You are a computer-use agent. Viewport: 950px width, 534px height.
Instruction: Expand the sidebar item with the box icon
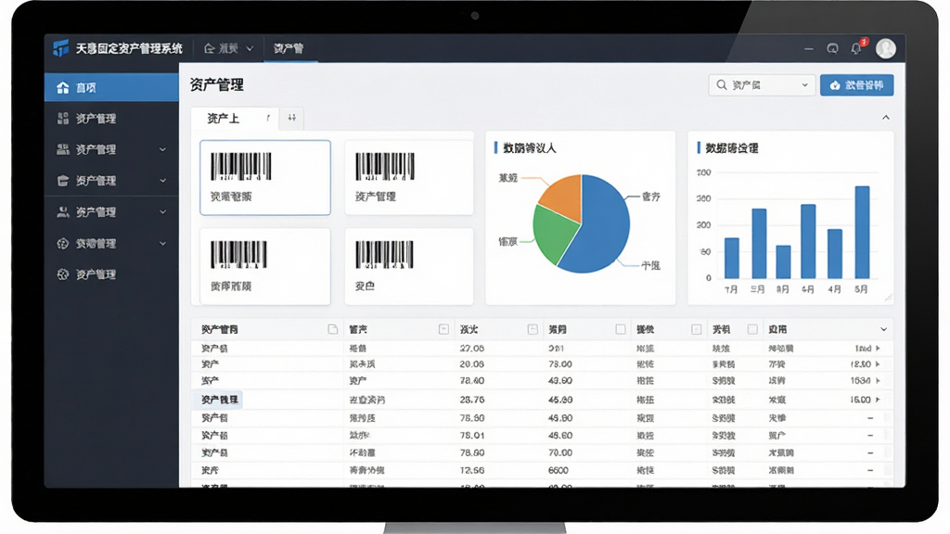click(162, 181)
